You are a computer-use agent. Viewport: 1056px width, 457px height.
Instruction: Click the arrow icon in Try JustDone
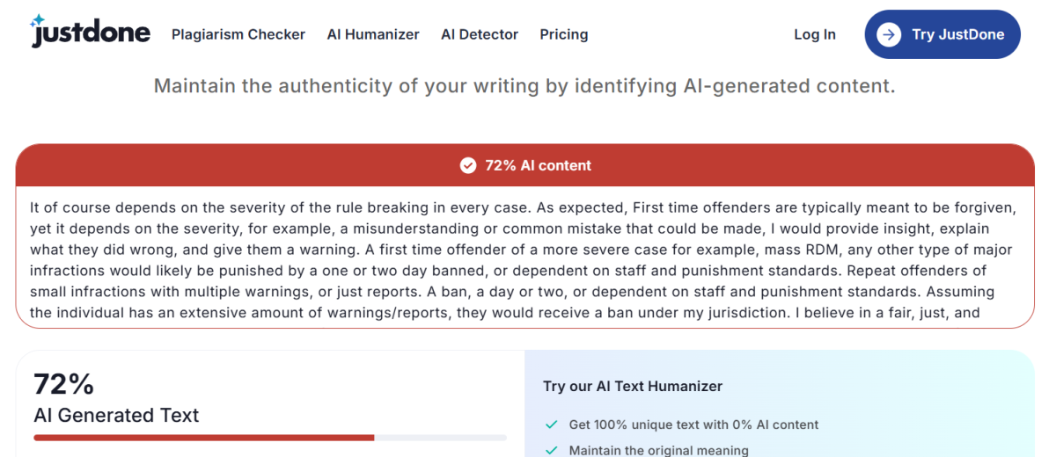click(x=889, y=34)
